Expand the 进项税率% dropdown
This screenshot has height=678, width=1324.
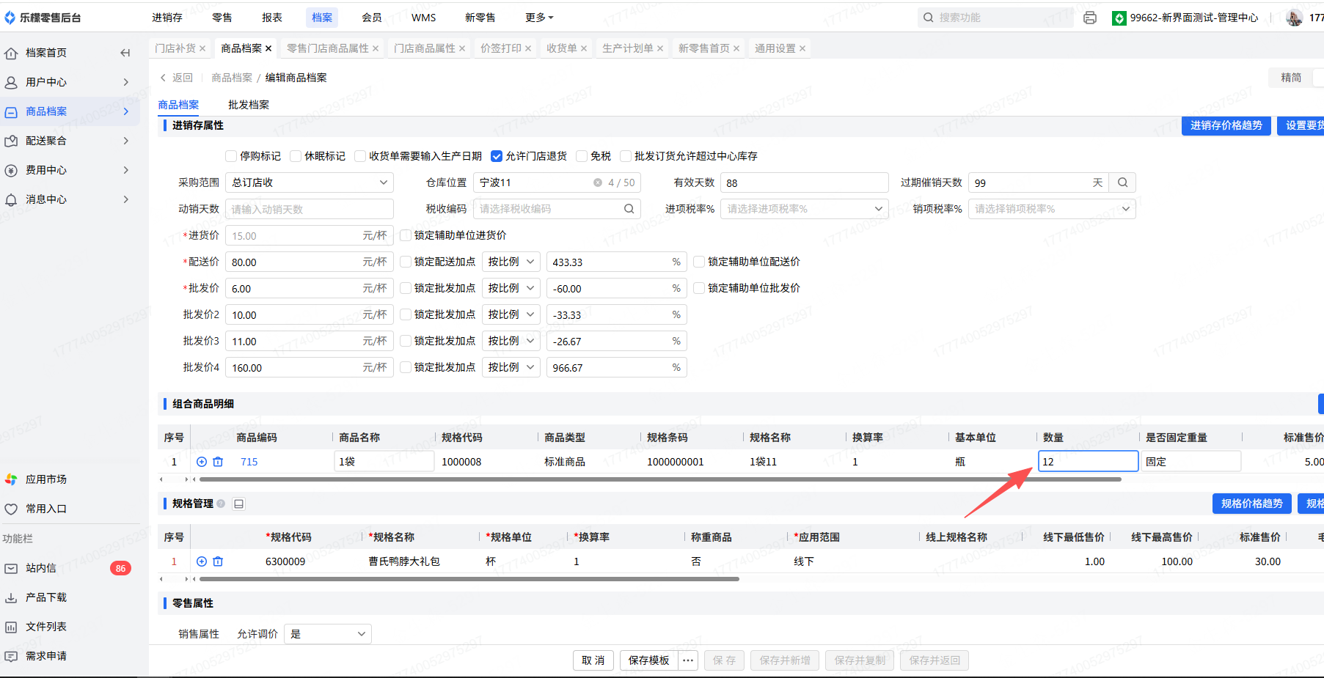point(804,209)
